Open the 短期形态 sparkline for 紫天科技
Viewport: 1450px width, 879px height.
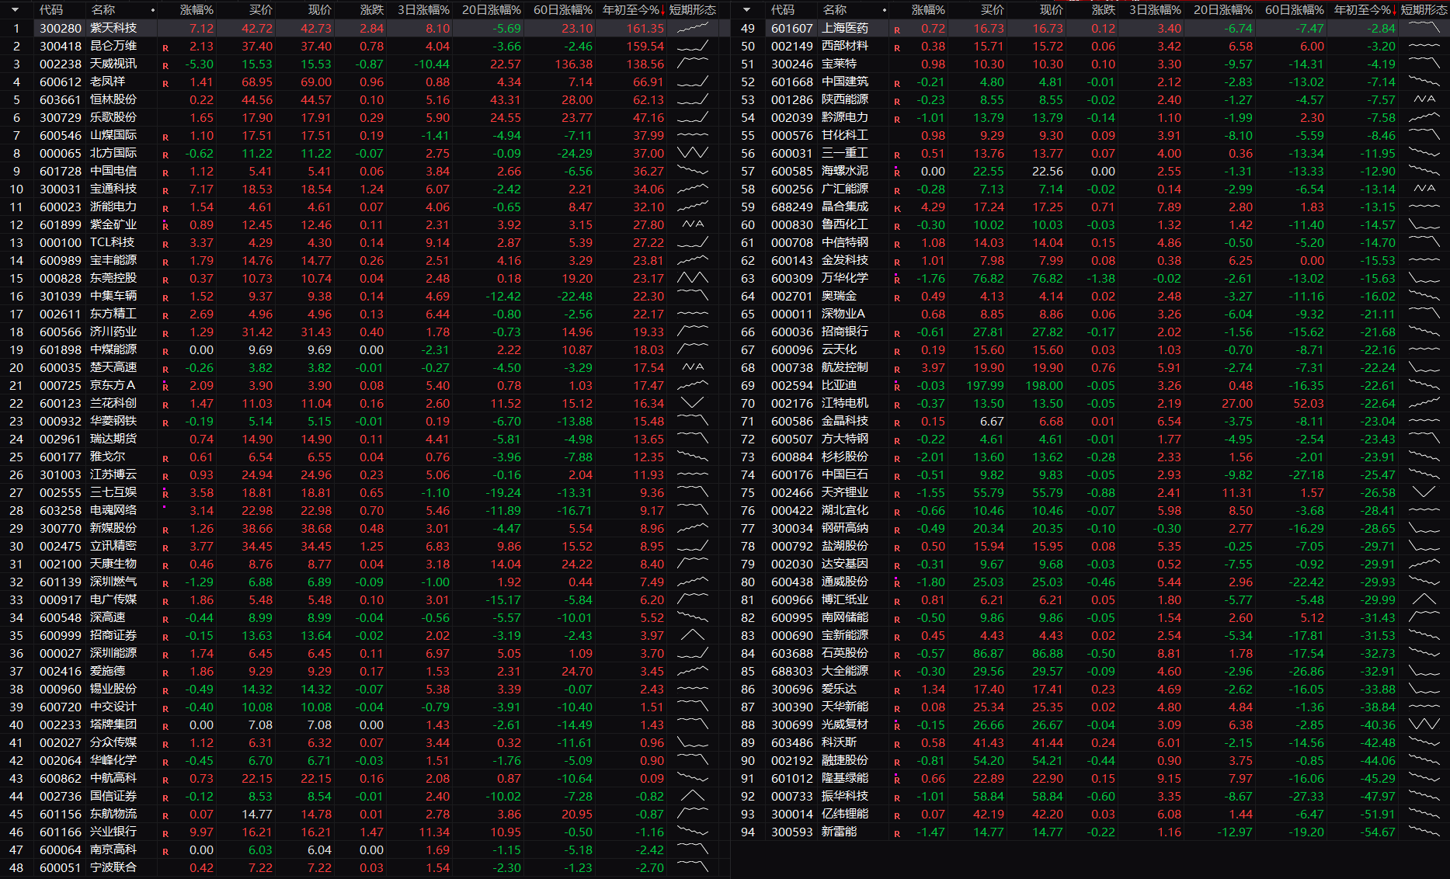692,28
